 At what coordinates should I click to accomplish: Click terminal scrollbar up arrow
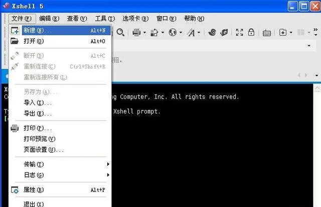[x=317, y=88]
